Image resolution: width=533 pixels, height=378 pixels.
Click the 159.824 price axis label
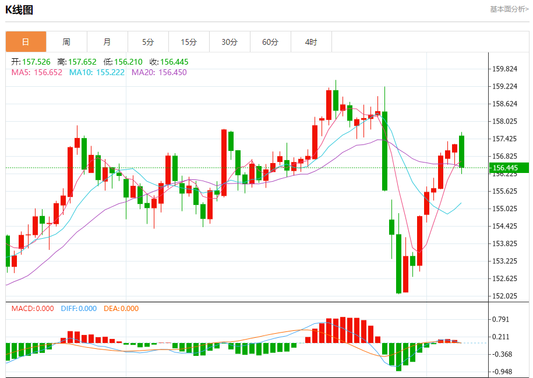tap(505, 69)
